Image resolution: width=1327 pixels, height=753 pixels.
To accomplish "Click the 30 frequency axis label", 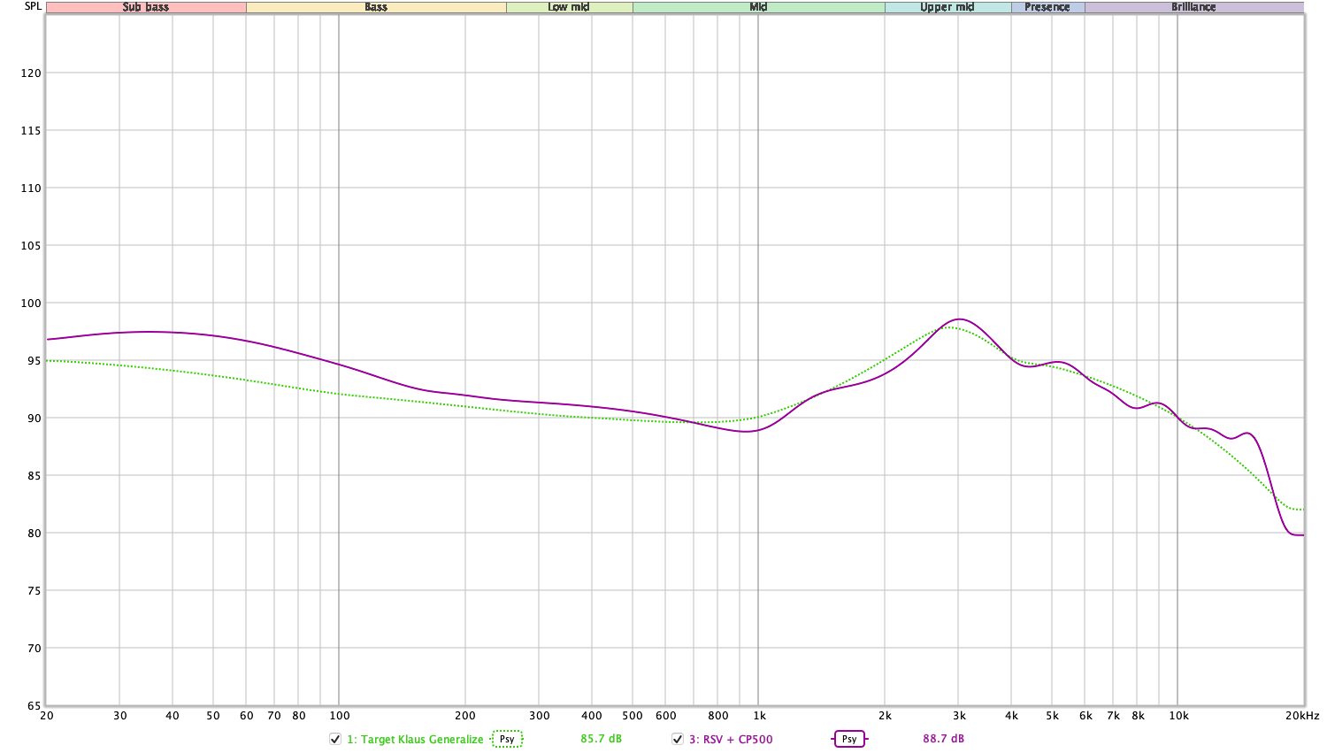I will pyautogui.click(x=120, y=716).
